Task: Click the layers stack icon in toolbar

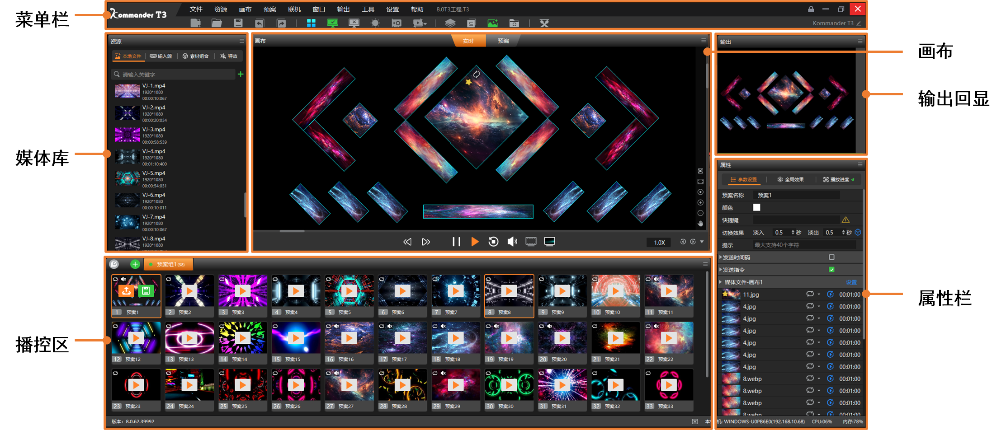Action: pos(450,23)
